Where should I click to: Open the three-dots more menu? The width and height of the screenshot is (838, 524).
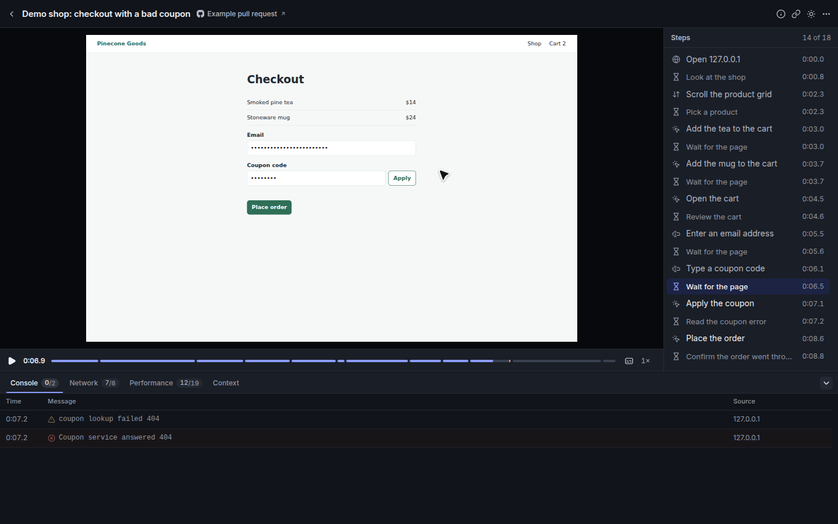tap(826, 14)
